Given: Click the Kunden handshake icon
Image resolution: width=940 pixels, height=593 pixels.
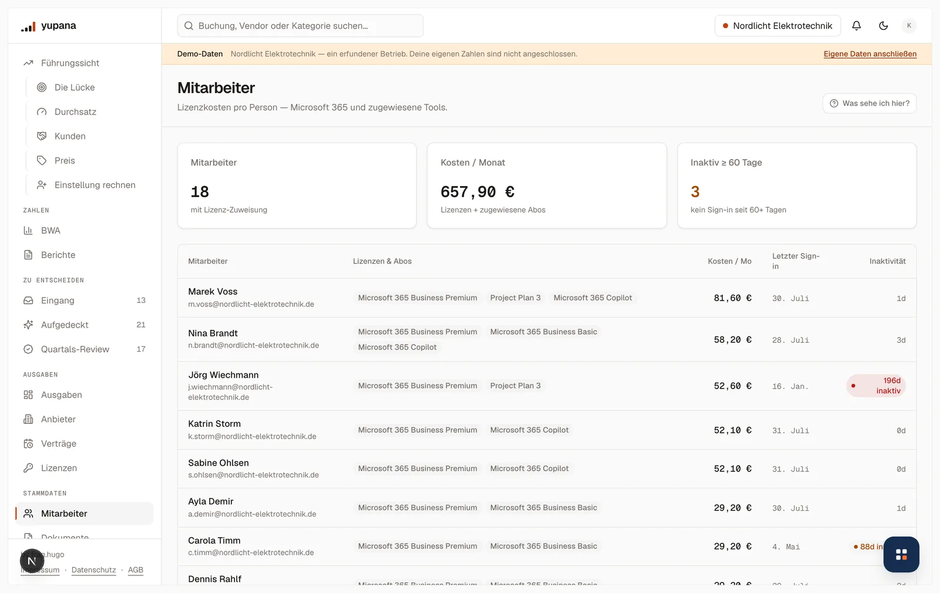Looking at the screenshot, I should pos(42,136).
